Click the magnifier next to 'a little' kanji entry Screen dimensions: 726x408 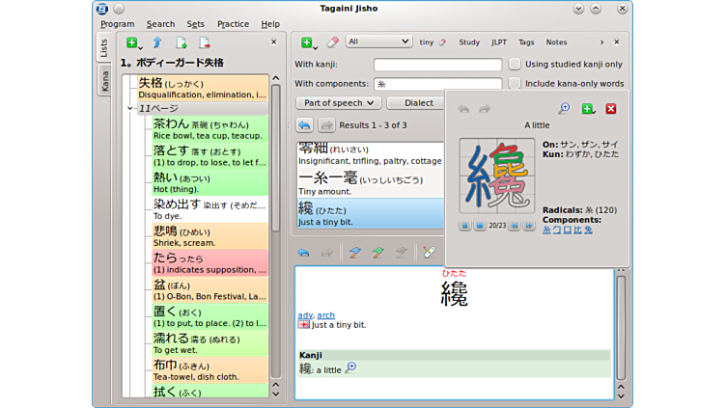350,367
